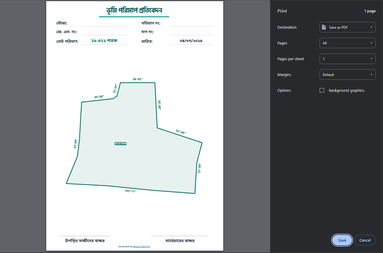The image size is (383, 253).
Task: Click the Print heading in the side panel
Action: 282,11
